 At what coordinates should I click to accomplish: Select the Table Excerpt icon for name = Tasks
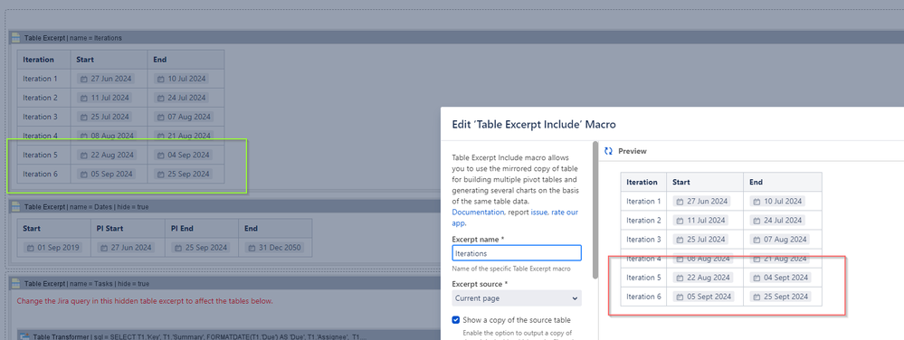16,284
